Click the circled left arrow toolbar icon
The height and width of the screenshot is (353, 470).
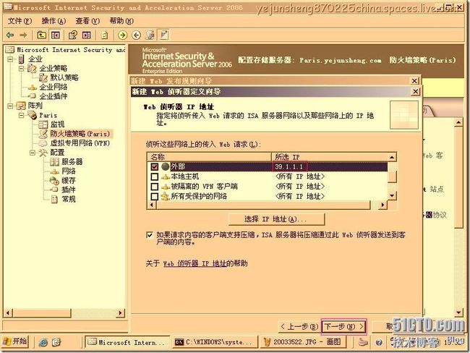point(137,35)
